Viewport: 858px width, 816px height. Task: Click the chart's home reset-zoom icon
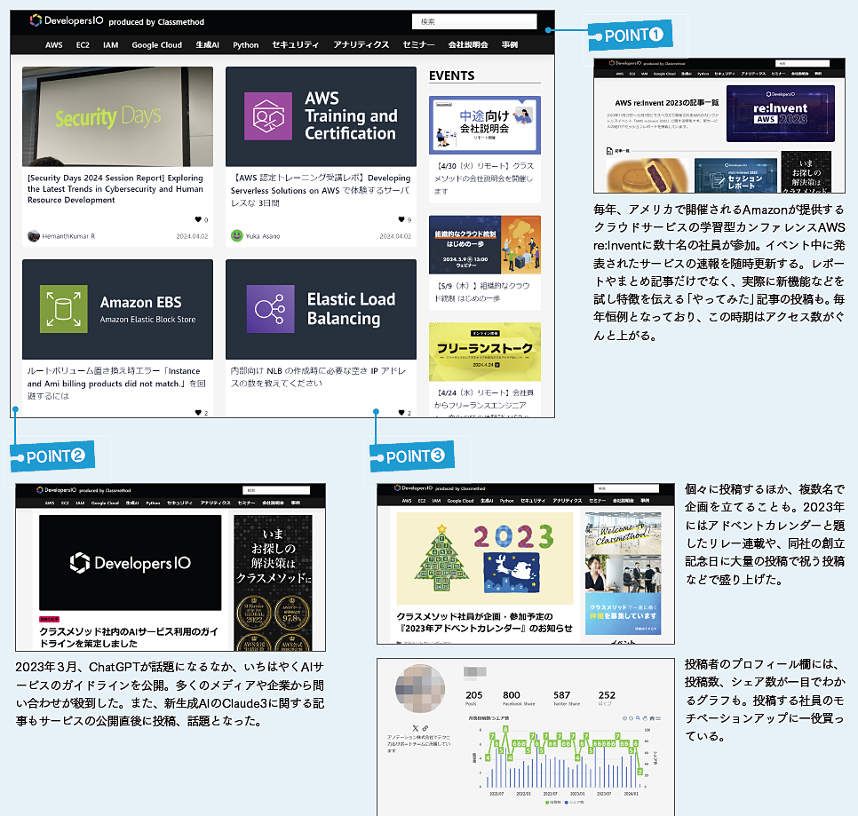652,718
